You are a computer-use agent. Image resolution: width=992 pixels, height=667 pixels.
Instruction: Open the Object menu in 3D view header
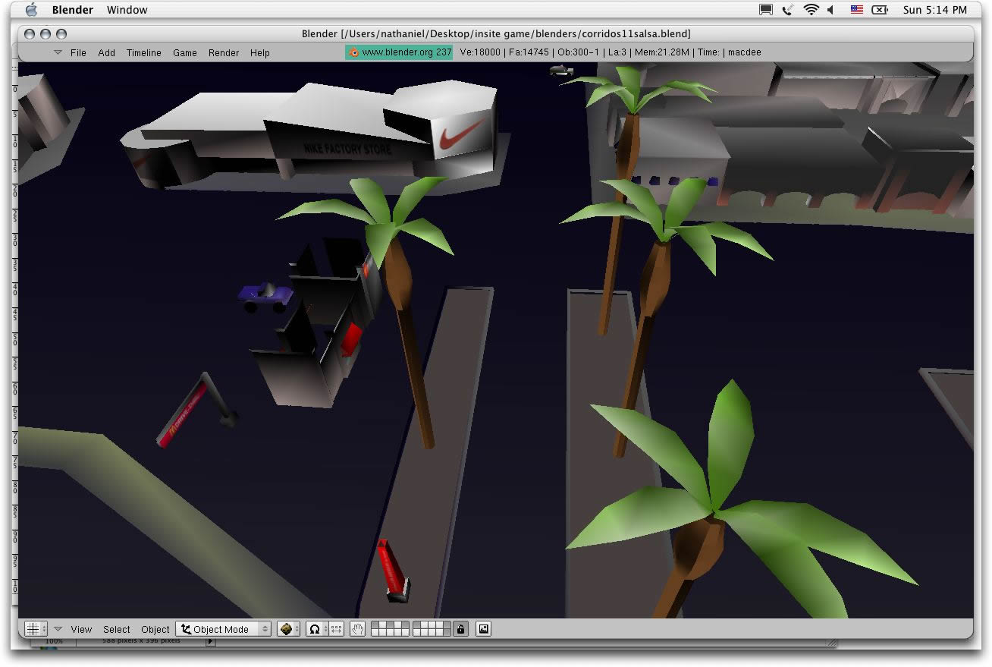(x=155, y=629)
